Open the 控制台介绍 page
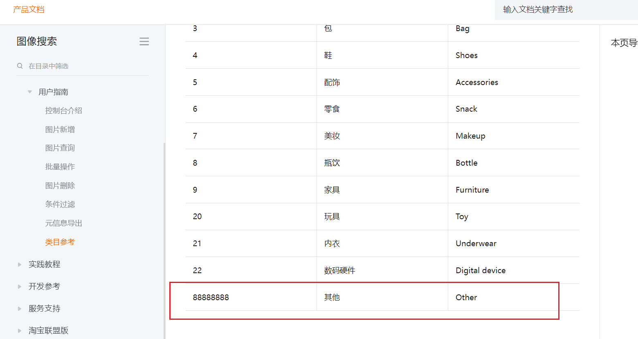This screenshot has width=638, height=339. pos(63,110)
